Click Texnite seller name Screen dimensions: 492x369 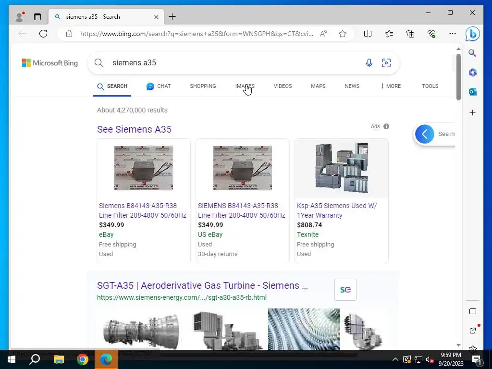(x=307, y=234)
